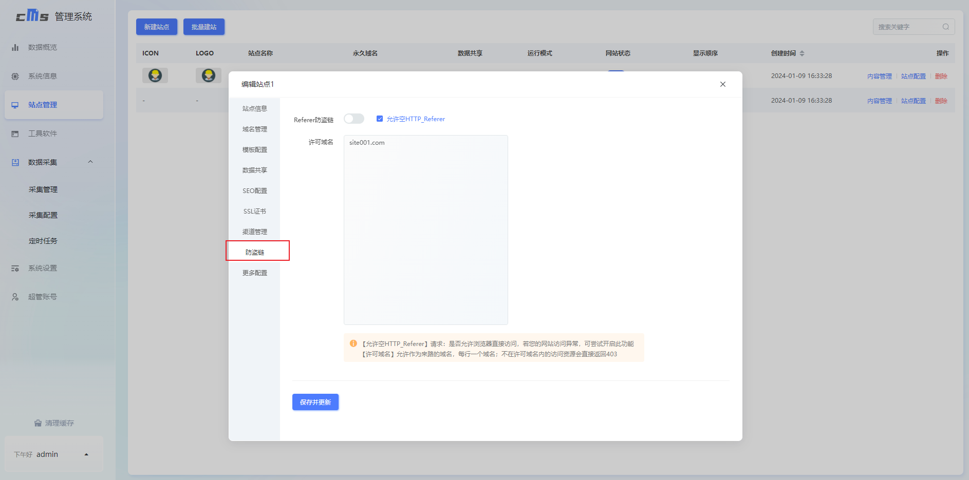This screenshot has width=969, height=480.
Task: Click the CMS logo
Action: pyautogui.click(x=32, y=16)
